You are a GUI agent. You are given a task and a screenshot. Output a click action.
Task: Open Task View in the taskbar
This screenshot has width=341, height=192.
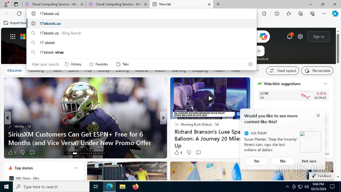click(96, 187)
